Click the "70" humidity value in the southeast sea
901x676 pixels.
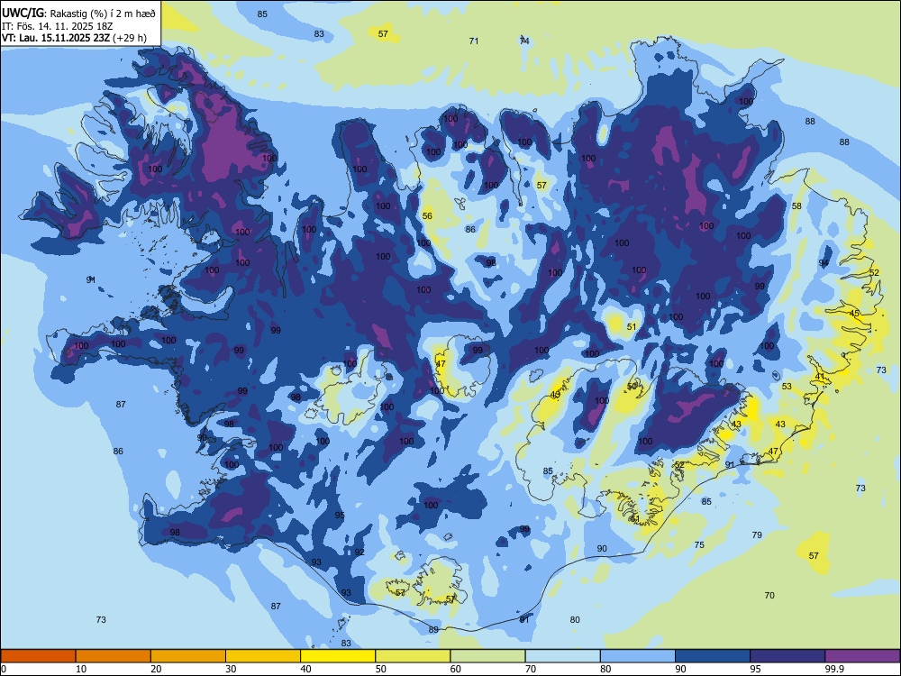click(769, 596)
